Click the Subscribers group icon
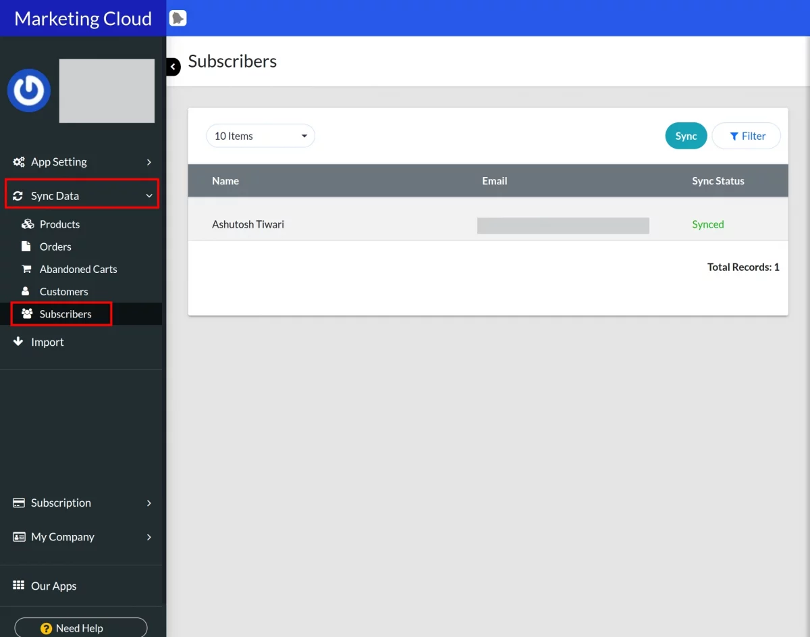The height and width of the screenshot is (637, 810). (27, 313)
